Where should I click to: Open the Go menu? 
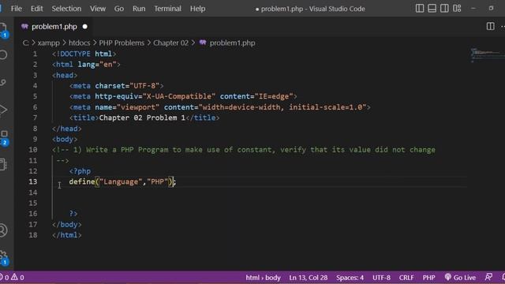(x=119, y=9)
